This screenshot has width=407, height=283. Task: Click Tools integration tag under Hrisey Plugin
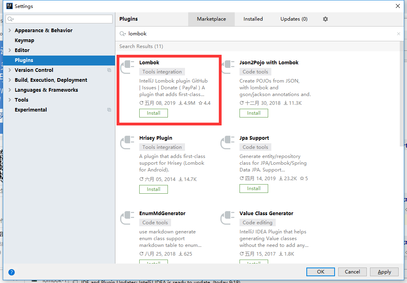[x=162, y=147]
